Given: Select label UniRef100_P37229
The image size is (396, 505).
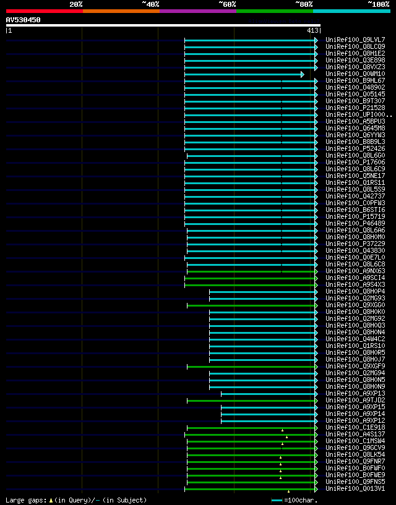Looking at the screenshot, I should coord(355,244).
